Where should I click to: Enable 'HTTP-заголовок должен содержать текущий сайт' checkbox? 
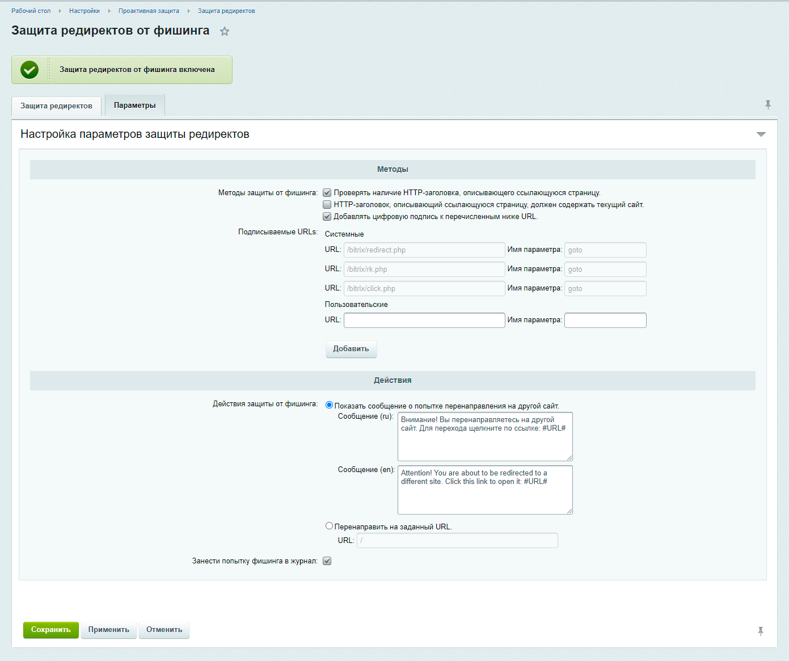pyautogui.click(x=327, y=205)
